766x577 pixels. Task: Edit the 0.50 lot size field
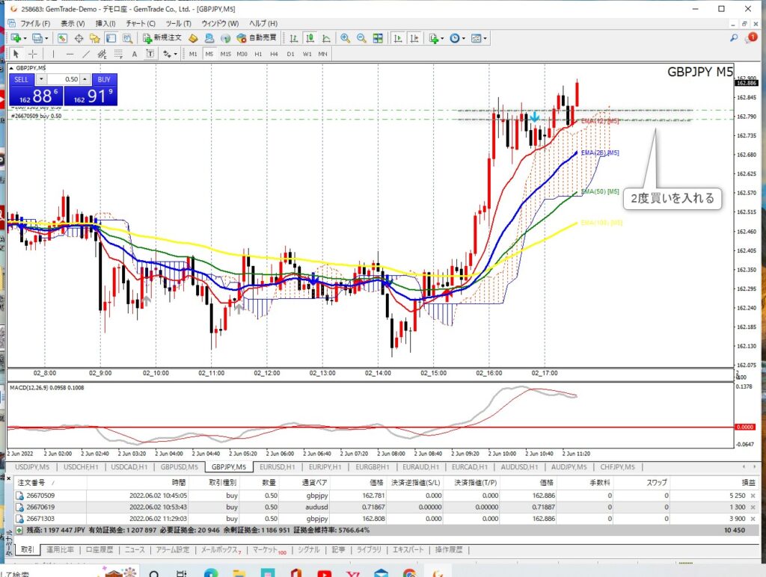(63, 79)
